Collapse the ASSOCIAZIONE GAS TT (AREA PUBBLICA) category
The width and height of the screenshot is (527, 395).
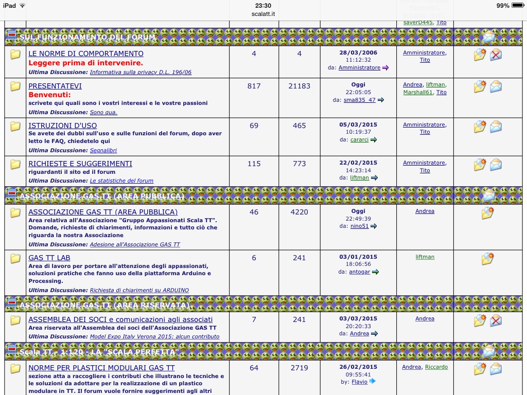tap(11, 193)
